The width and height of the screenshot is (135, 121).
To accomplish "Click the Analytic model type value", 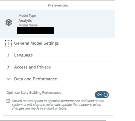I will (x=25, y=21).
